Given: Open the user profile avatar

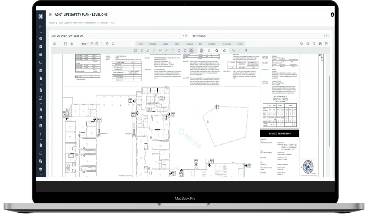Looking at the screenshot, I should tap(332, 15).
